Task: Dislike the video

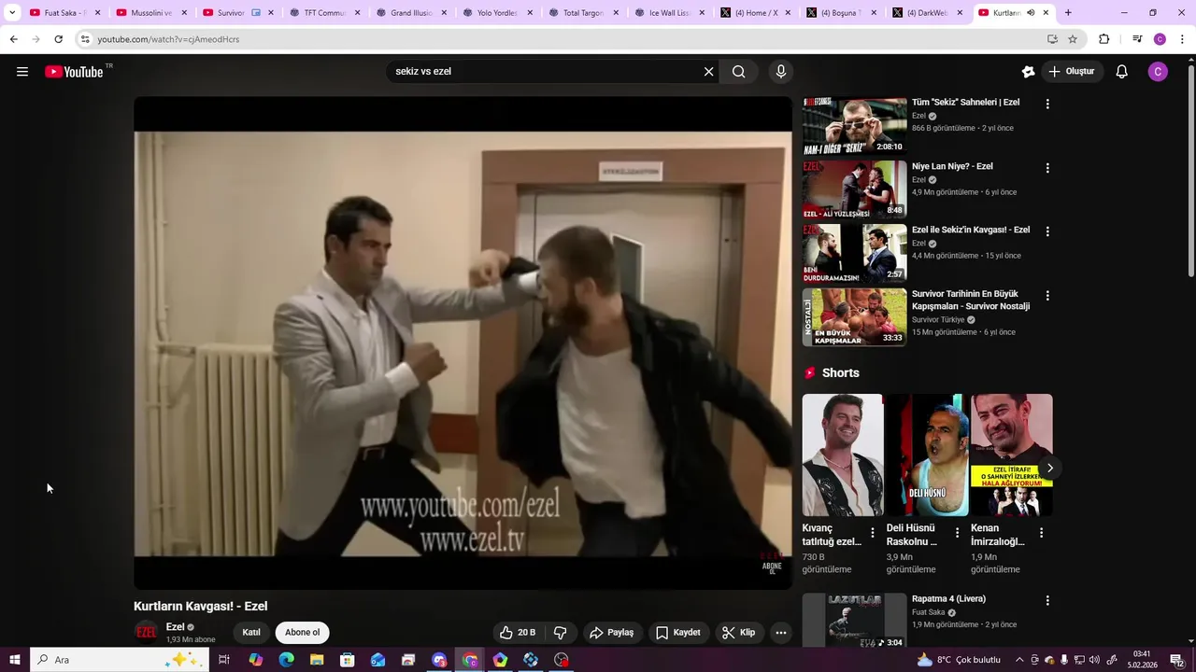Action: 561,633
